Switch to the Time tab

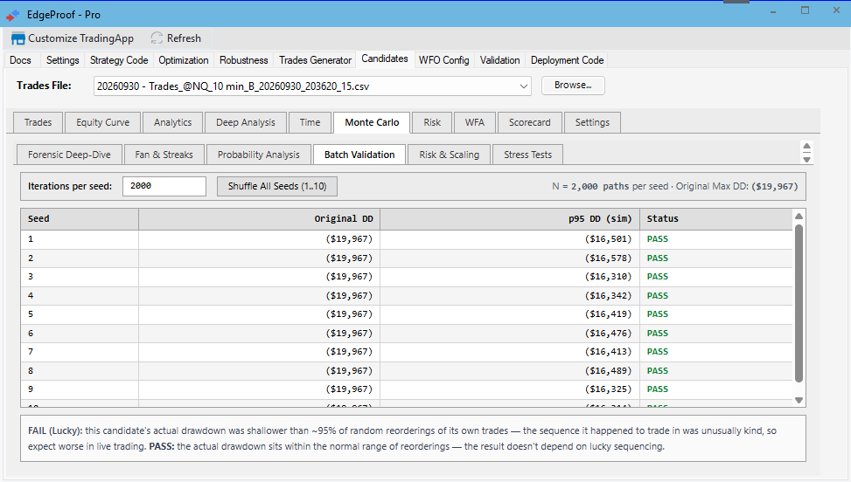310,122
